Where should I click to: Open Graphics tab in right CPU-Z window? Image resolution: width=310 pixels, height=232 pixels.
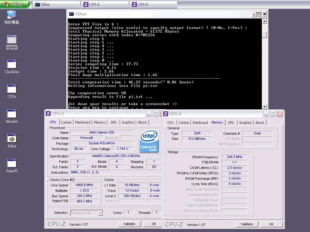coord(245,123)
